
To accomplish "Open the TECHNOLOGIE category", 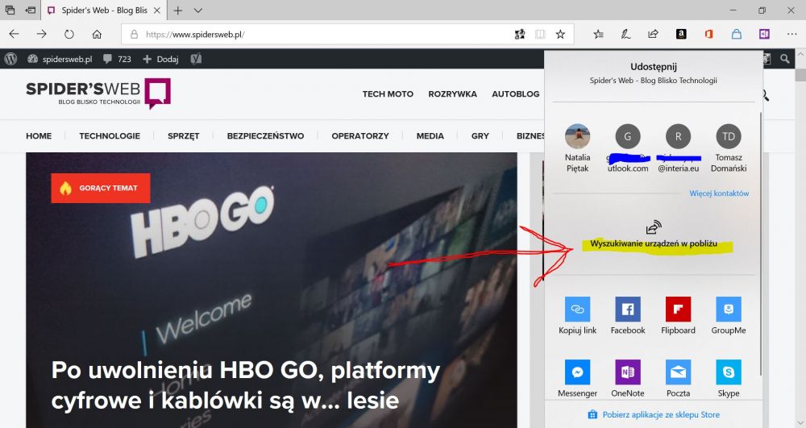I will coord(110,135).
